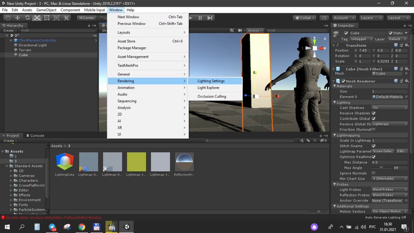Open Package Manager from Window menu
Image resolution: width=414 pixels, height=233 pixels.
click(148, 48)
